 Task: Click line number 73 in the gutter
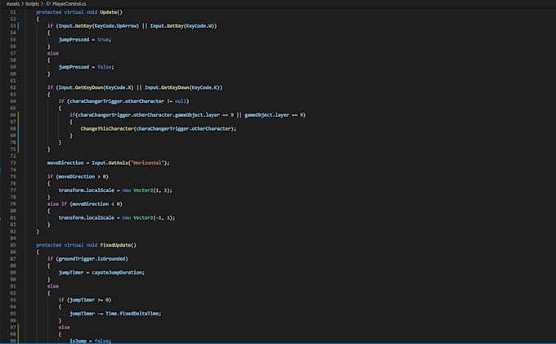click(13, 163)
